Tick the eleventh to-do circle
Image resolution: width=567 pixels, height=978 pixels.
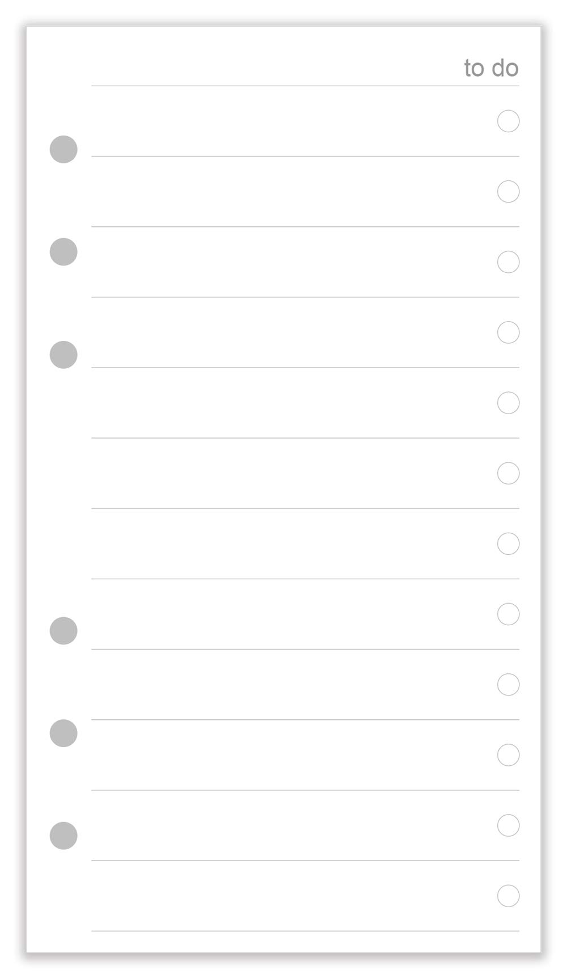point(508,825)
